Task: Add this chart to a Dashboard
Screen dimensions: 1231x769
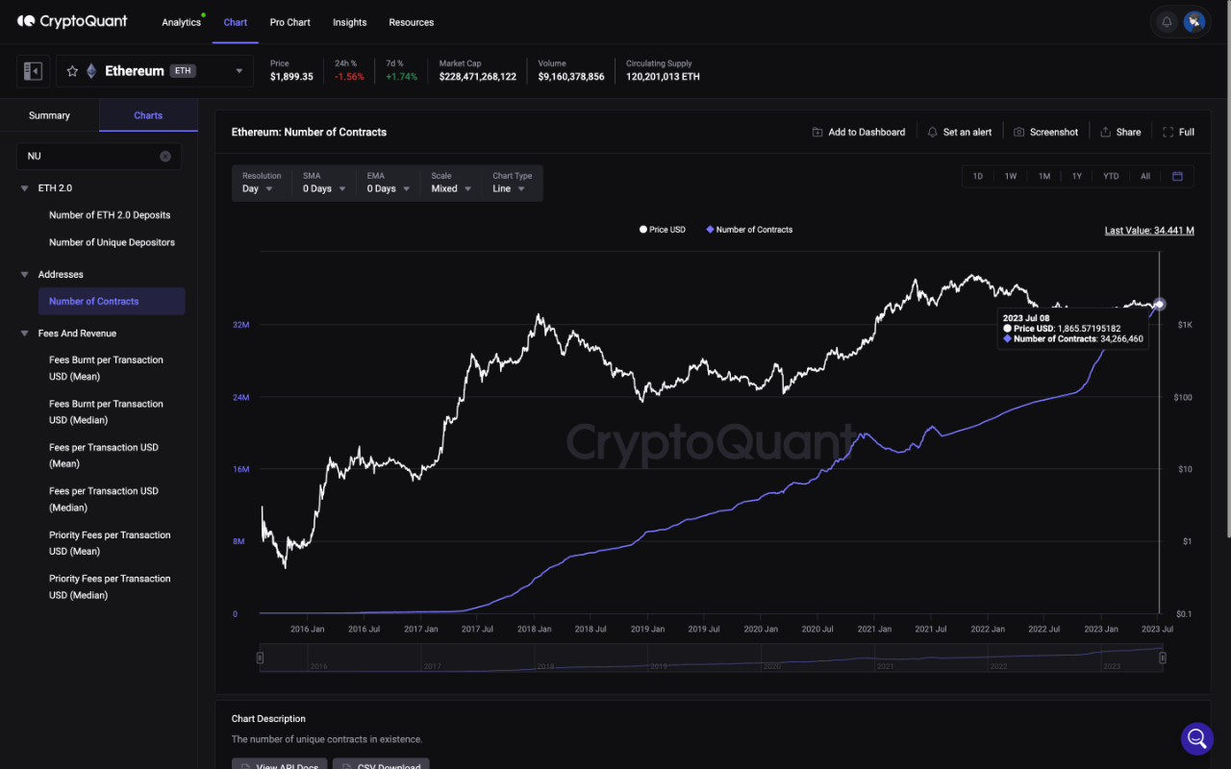Action: (x=858, y=132)
